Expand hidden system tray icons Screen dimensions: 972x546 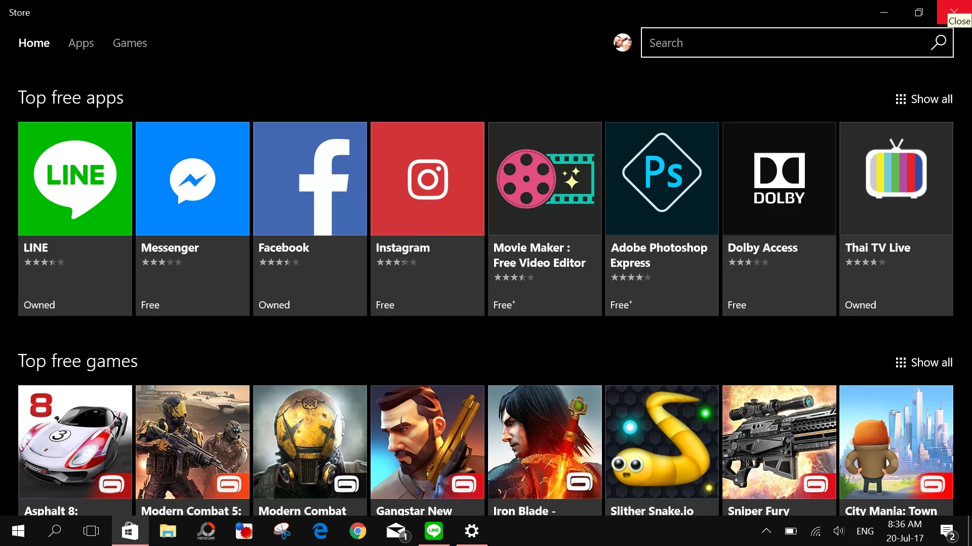(x=766, y=531)
